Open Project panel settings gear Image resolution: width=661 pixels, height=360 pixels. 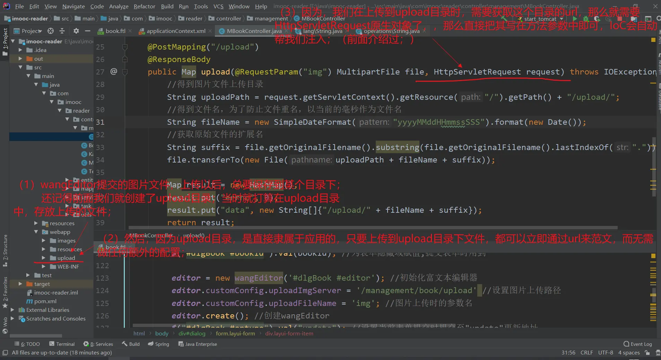pos(76,31)
